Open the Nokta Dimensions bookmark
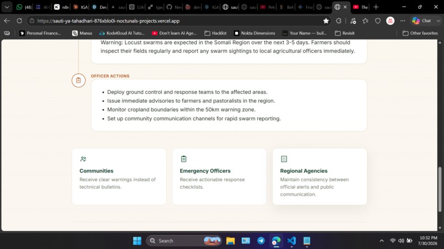This screenshot has height=249, width=444. point(255,33)
